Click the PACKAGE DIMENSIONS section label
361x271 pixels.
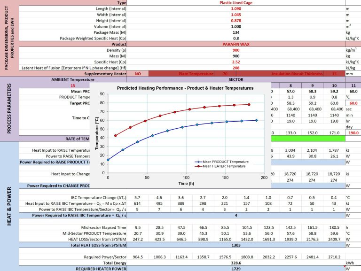(9, 38)
